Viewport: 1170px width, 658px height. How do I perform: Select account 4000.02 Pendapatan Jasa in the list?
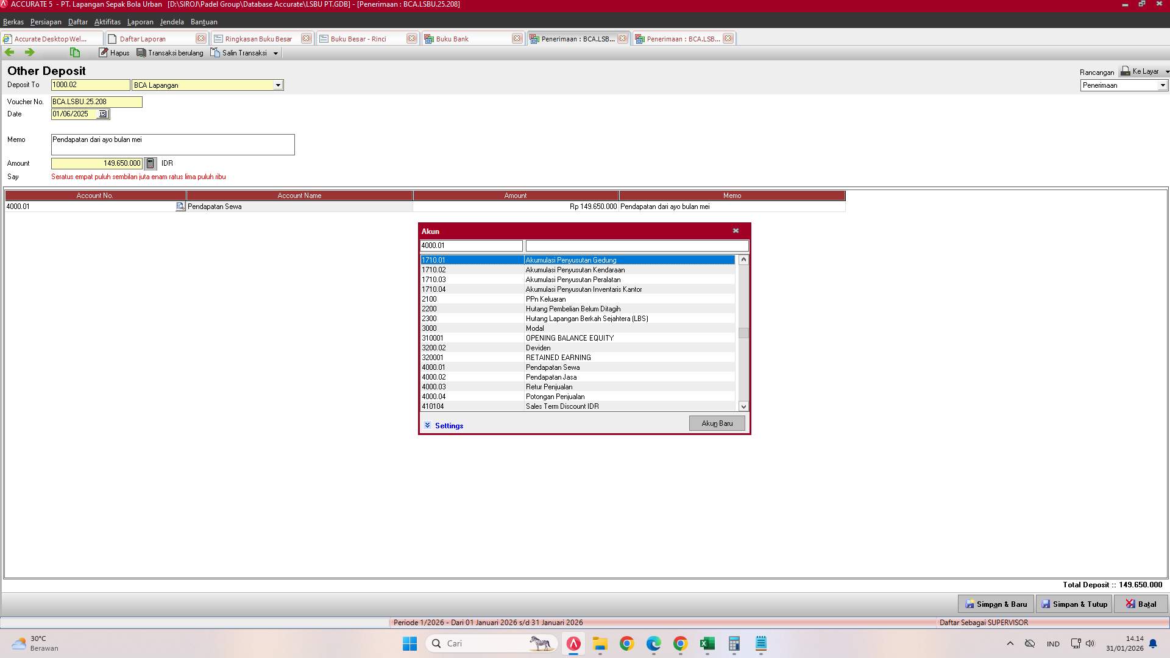click(551, 377)
